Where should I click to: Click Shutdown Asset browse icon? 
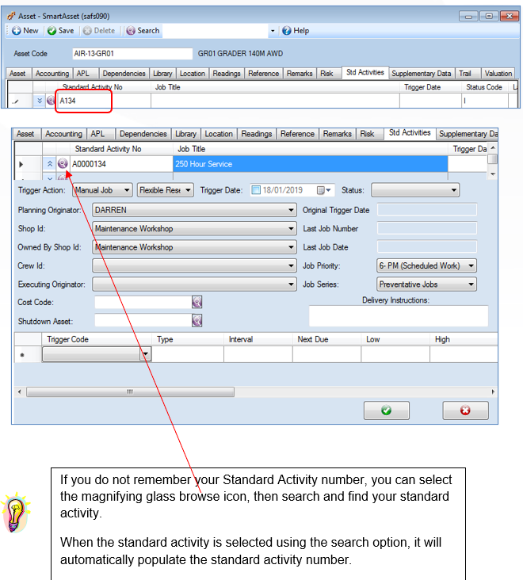click(x=197, y=320)
